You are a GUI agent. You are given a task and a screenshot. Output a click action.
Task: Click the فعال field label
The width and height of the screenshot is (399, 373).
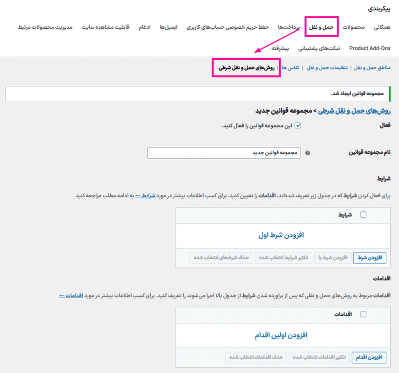click(385, 125)
